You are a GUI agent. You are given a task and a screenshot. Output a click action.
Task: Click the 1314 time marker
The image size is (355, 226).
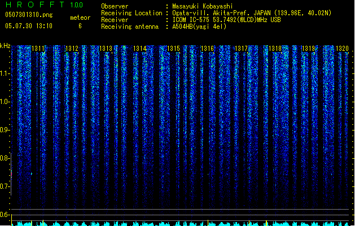coord(140,49)
